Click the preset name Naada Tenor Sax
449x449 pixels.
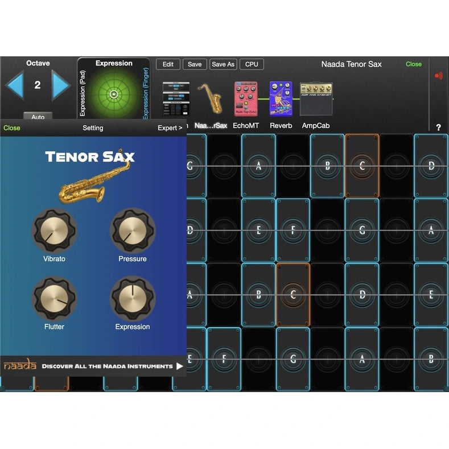click(x=351, y=64)
